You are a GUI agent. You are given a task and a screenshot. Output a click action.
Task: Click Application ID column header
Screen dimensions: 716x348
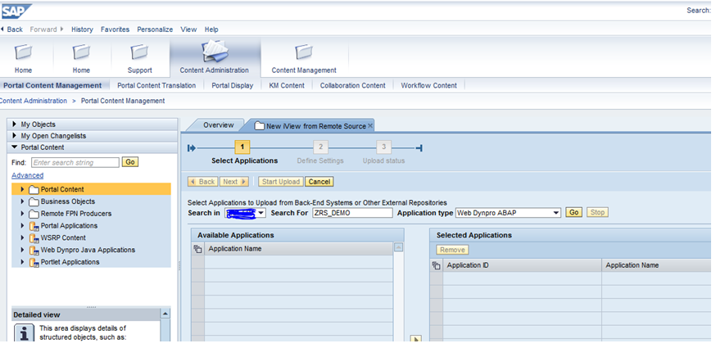click(x=523, y=265)
